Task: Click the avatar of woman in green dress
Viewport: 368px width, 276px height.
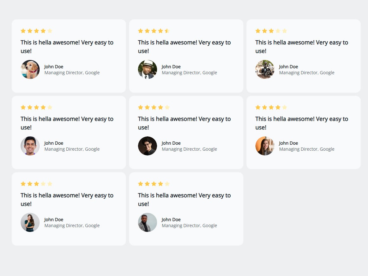Action: 30,222
